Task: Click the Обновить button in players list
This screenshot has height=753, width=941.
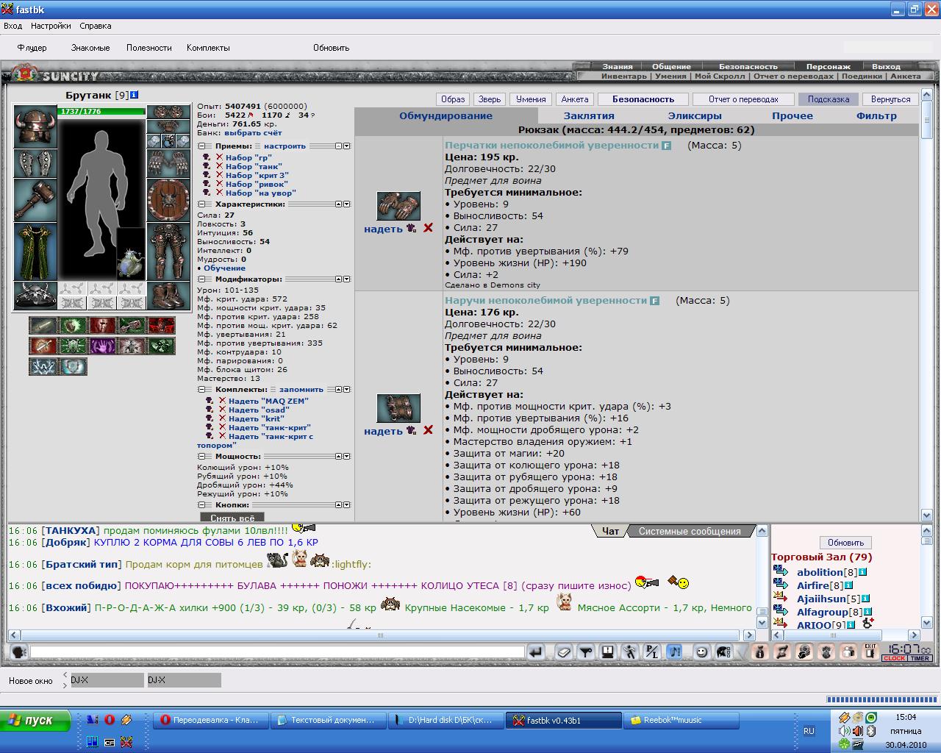Action: click(845, 542)
